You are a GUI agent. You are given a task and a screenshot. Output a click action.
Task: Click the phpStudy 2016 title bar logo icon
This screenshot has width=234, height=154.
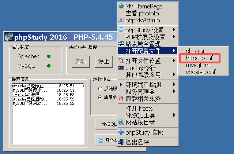click(x=9, y=37)
